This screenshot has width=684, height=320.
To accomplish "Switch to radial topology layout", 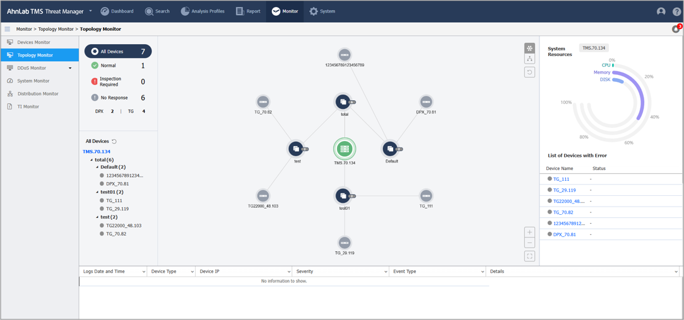I will coord(529,48).
